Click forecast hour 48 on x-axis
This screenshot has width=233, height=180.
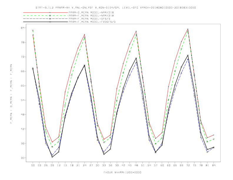[136, 165]
